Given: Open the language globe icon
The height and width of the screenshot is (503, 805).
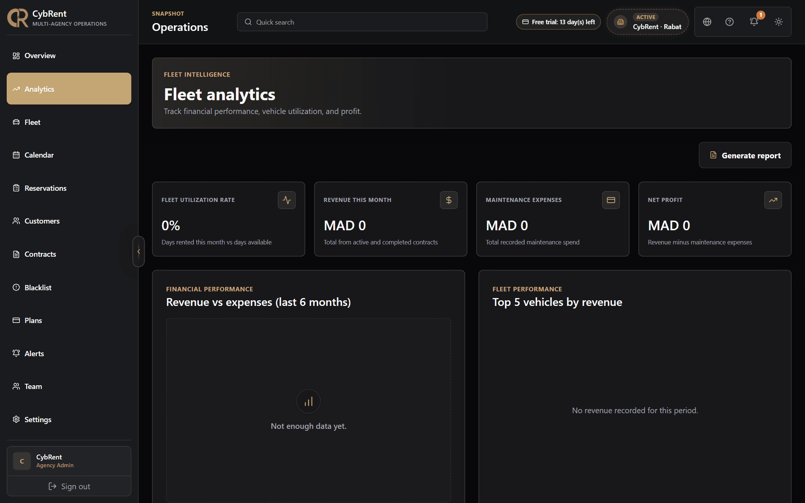Looking at the screenshot, I should click(x=707, y=22).
